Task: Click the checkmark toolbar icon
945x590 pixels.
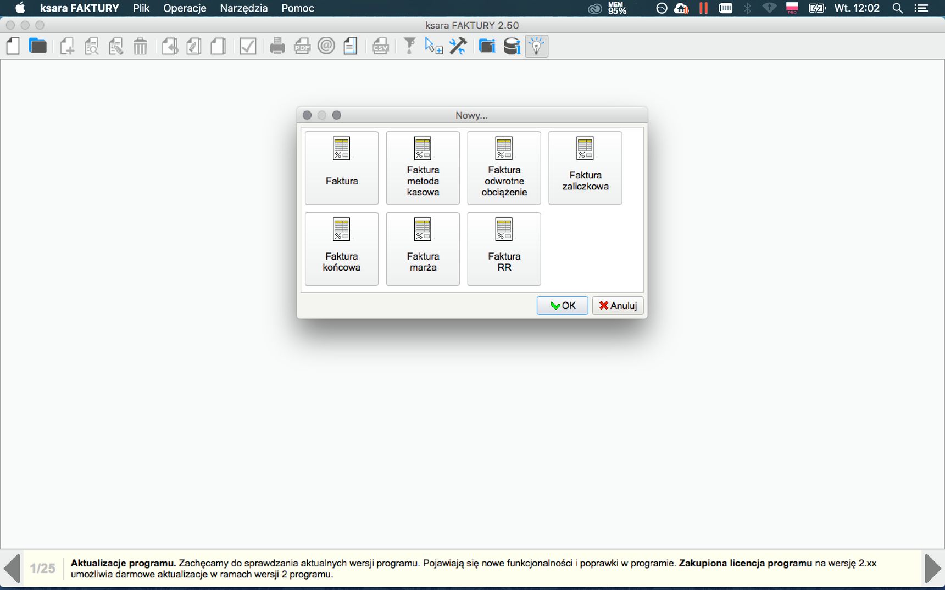Action: 248,46
